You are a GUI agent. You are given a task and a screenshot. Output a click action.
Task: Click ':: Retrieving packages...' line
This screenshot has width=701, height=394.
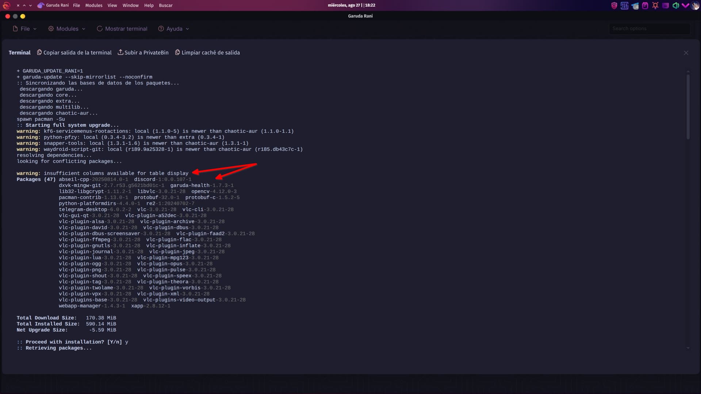click(x=54, y=348)
